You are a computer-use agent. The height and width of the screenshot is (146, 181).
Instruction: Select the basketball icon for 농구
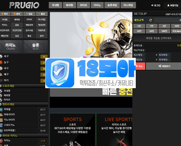[1, 62]
